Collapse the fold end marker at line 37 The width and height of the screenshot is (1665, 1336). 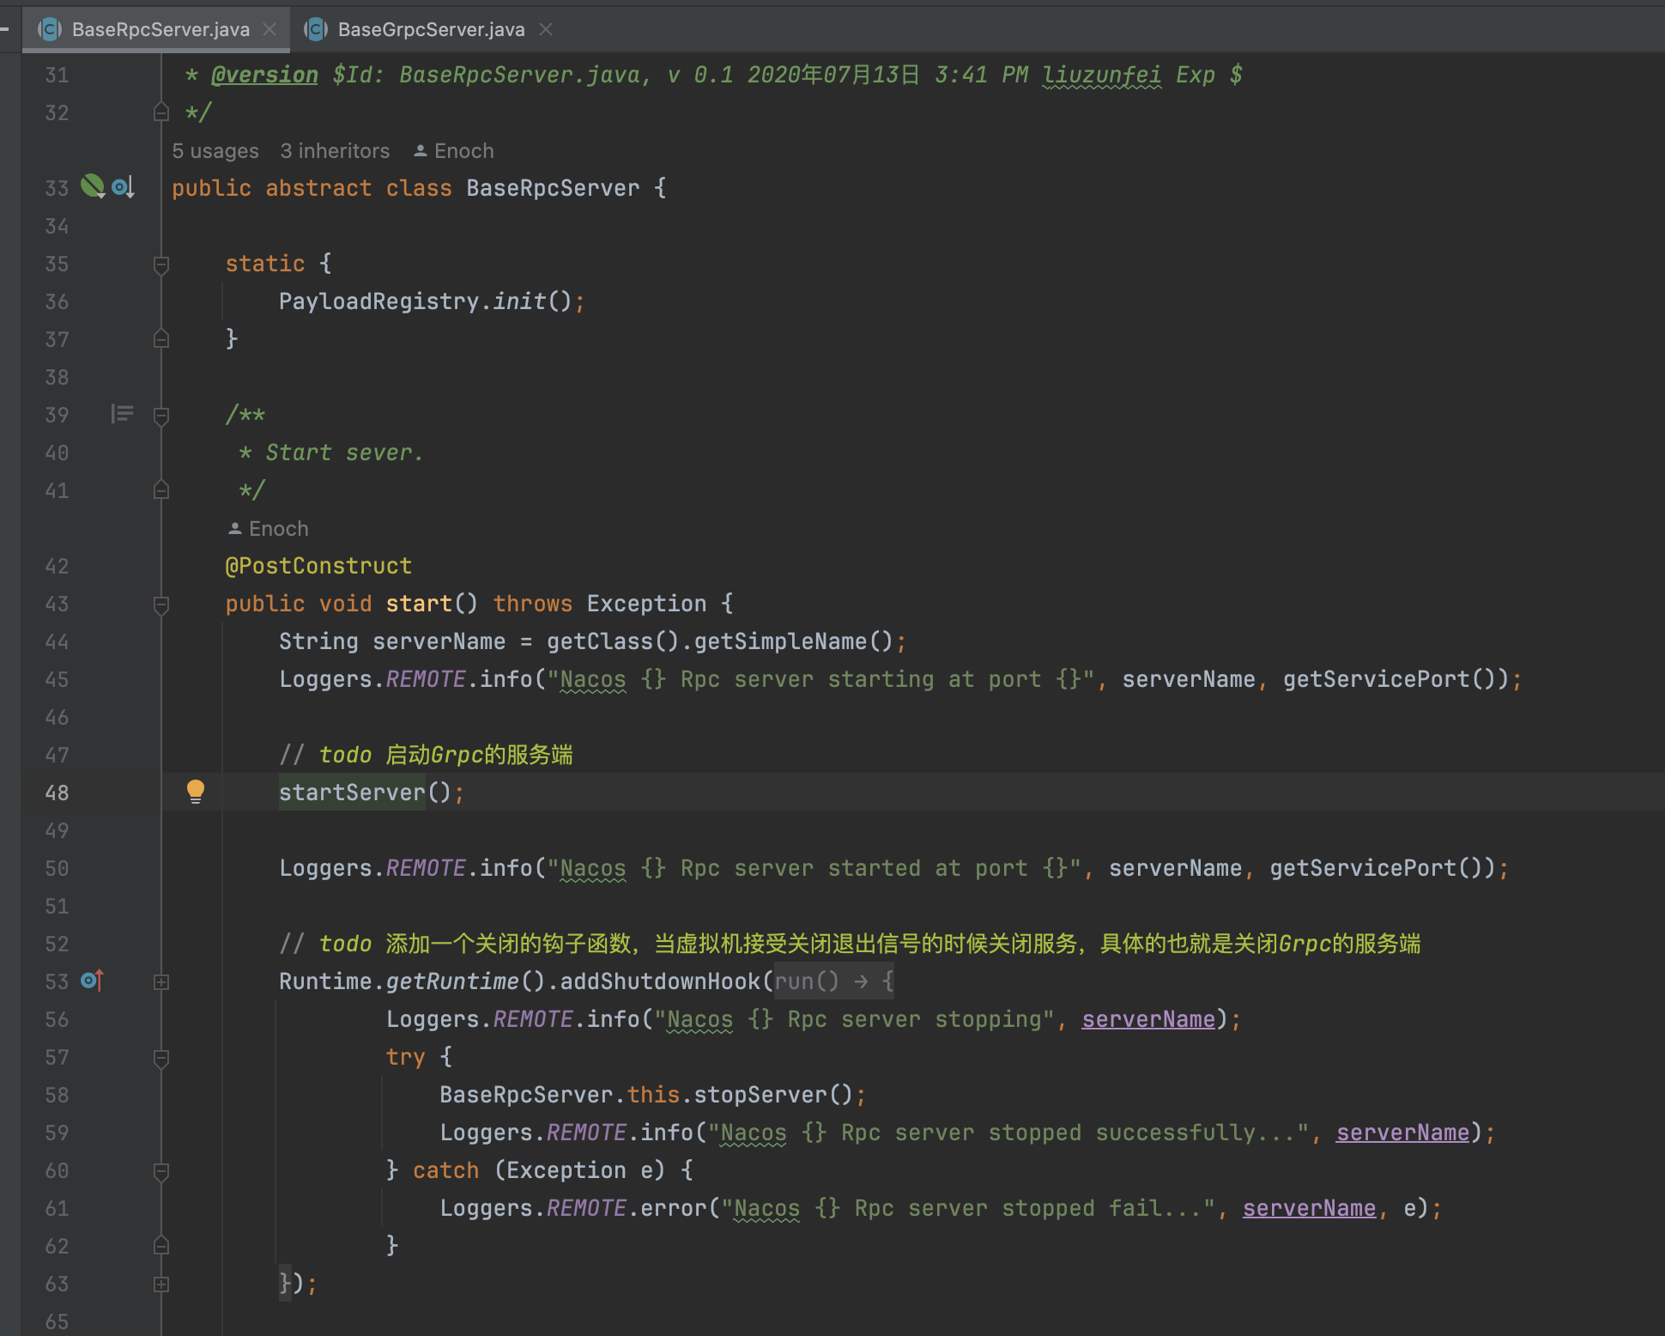tap(160, 339)
